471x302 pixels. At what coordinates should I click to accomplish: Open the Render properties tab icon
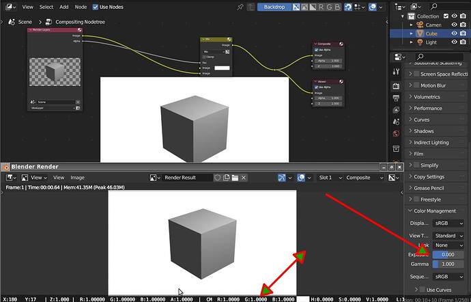click(x=396, y=86)
